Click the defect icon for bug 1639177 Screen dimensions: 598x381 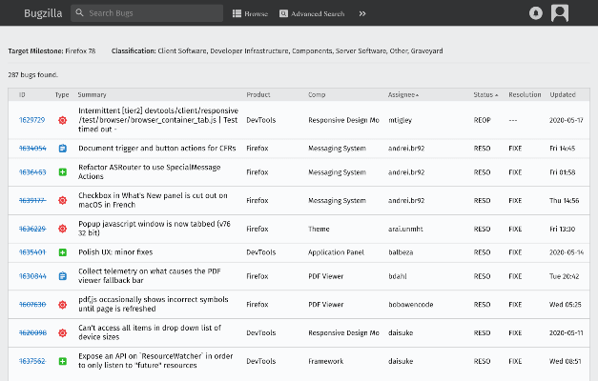coord(63,200)
